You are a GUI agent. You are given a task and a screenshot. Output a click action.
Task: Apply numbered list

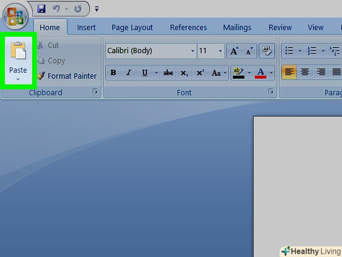(x=312, y=51)
